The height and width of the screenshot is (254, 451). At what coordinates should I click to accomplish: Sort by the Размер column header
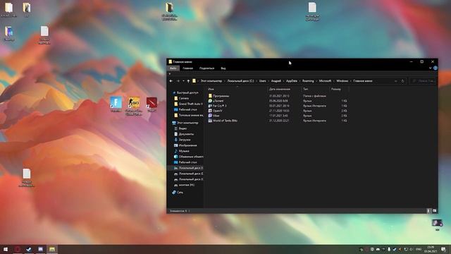336,90
